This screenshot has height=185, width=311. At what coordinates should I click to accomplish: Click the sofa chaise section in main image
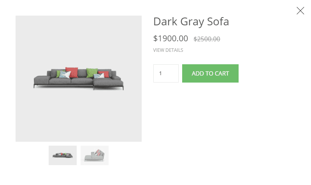coord(108,84)
